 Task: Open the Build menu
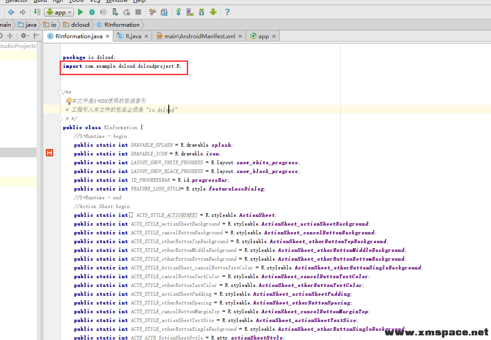point(40,1)
